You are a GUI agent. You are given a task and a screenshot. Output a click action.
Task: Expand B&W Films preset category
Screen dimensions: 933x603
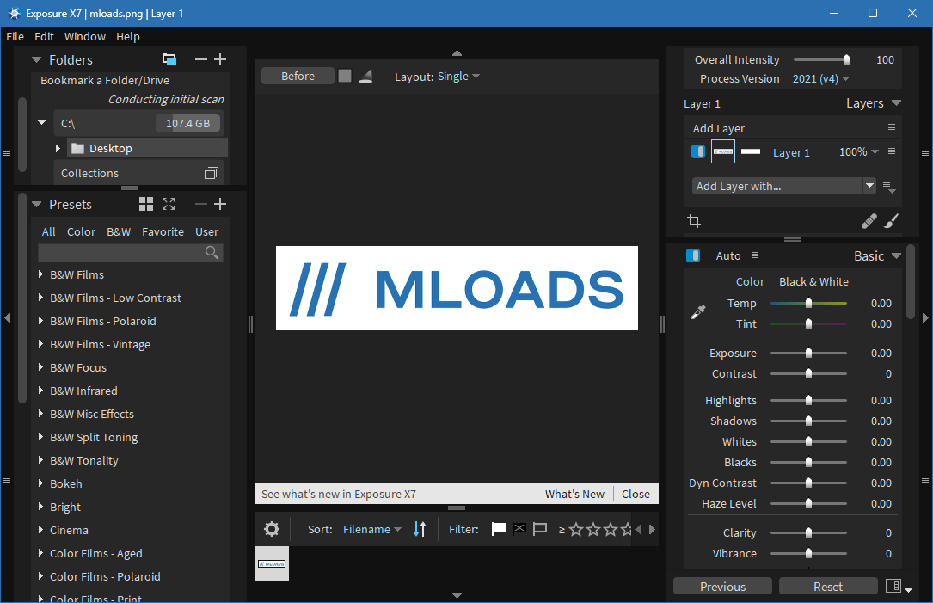(40, 274)
